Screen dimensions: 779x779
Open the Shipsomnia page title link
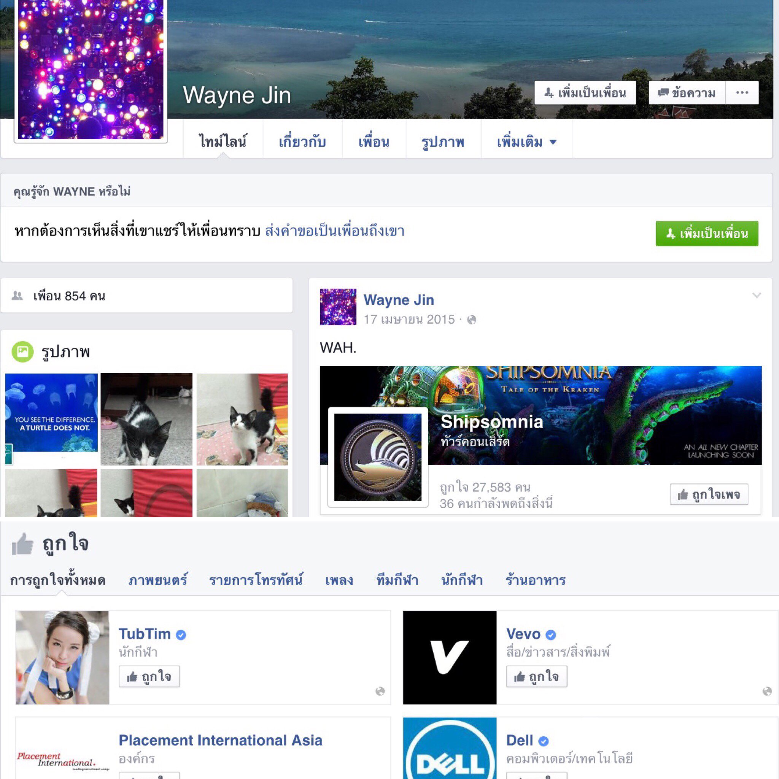(x=492, y=422)
